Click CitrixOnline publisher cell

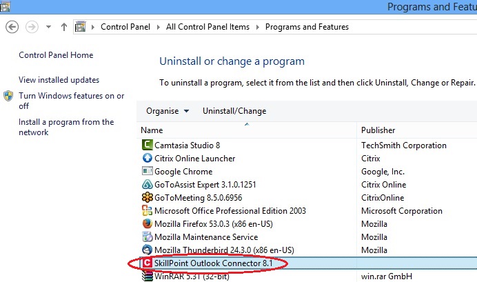pos(383,198)
